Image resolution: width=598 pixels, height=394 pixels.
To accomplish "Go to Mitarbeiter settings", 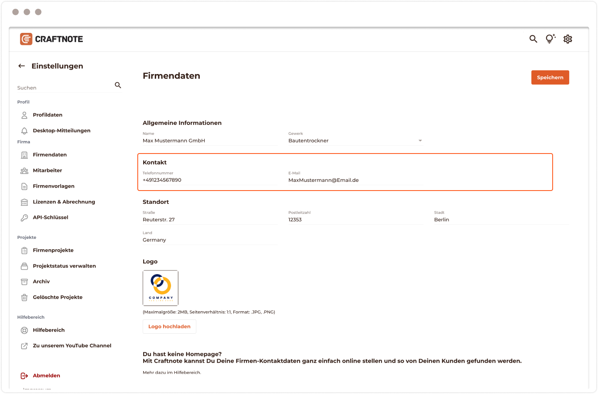I will [47, 171].
